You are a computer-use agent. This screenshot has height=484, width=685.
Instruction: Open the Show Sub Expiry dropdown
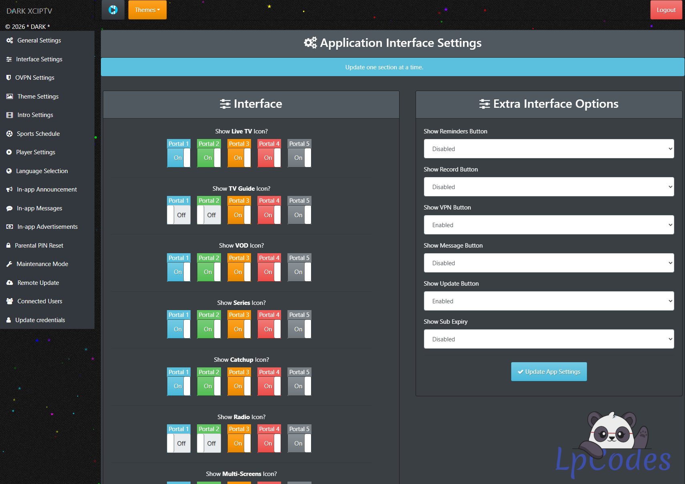coord(548,339)
